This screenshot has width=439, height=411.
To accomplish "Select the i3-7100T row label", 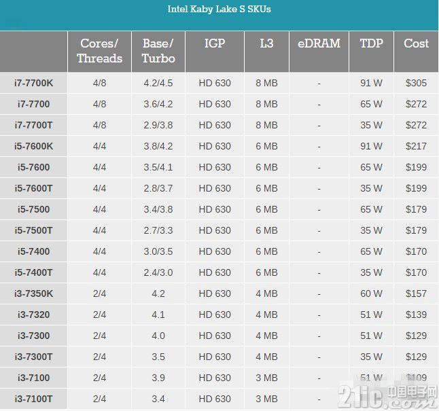I will click(33, 399).
